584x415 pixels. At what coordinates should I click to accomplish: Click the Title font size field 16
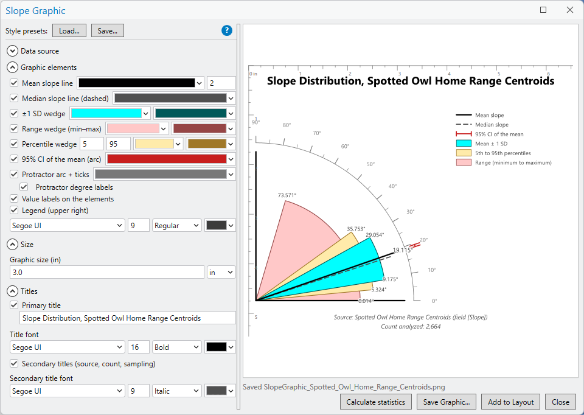click(x=139, y=347)
